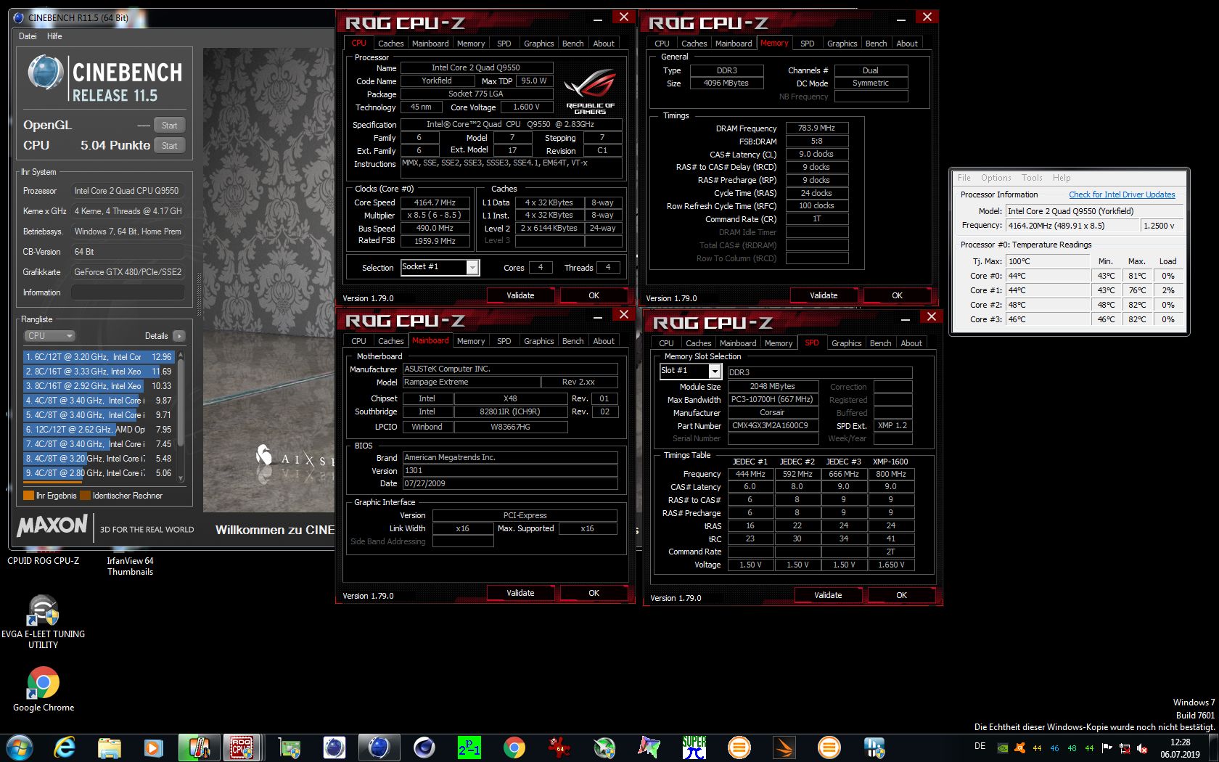This screenshot has width=1219, height=762.
Task: Click the Identischer Rechner legend swatch
Action: coord(85,496)
